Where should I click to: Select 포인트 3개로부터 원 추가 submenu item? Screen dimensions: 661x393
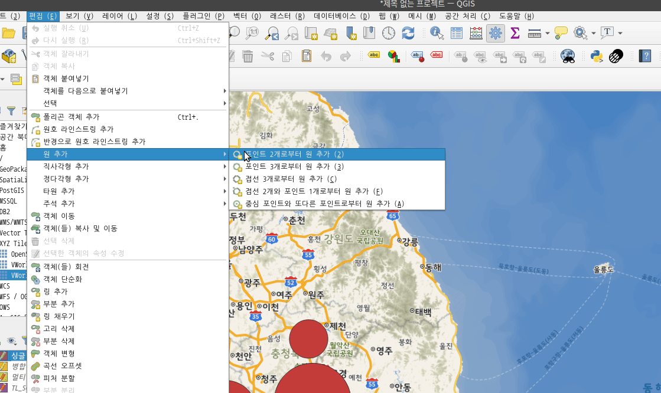pos(337,166)
